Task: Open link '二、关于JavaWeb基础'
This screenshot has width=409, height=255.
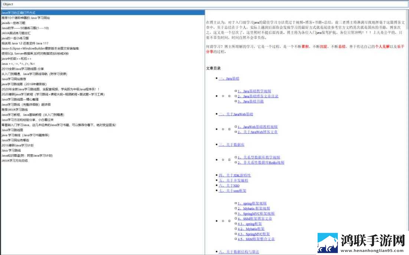Action: point(236,114)
